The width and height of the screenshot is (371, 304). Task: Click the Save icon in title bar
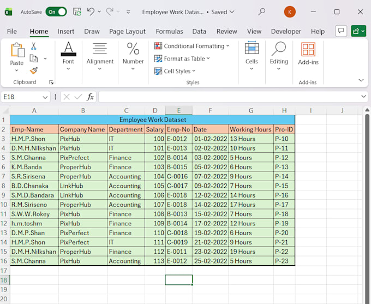point(77,11)
